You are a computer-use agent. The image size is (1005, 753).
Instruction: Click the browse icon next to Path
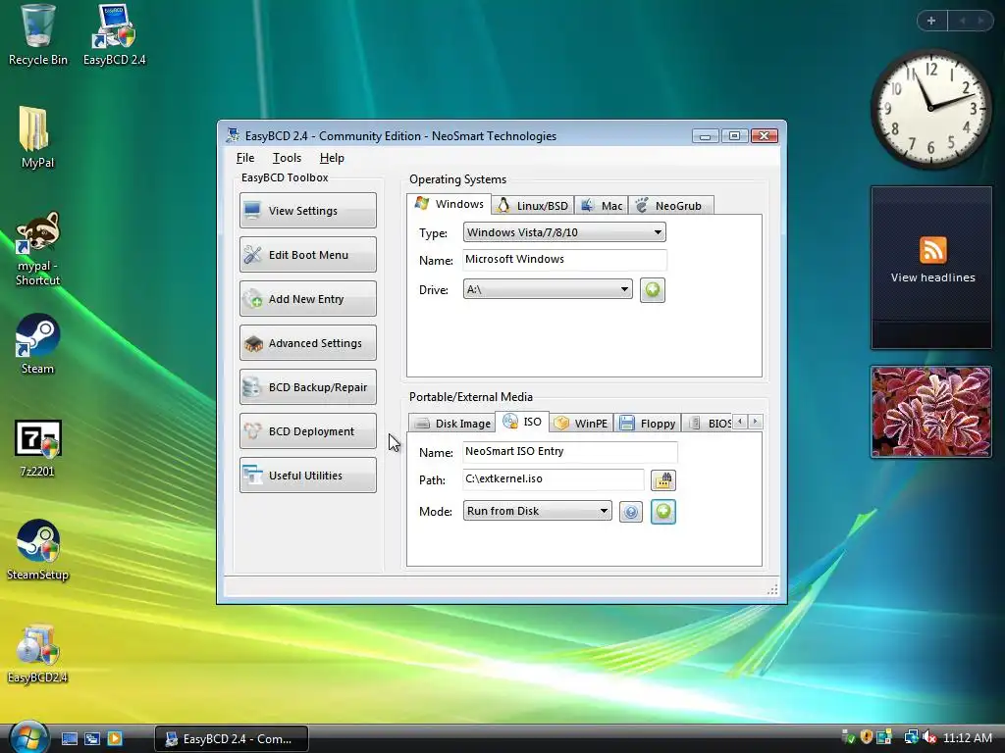tap(662, 479)
